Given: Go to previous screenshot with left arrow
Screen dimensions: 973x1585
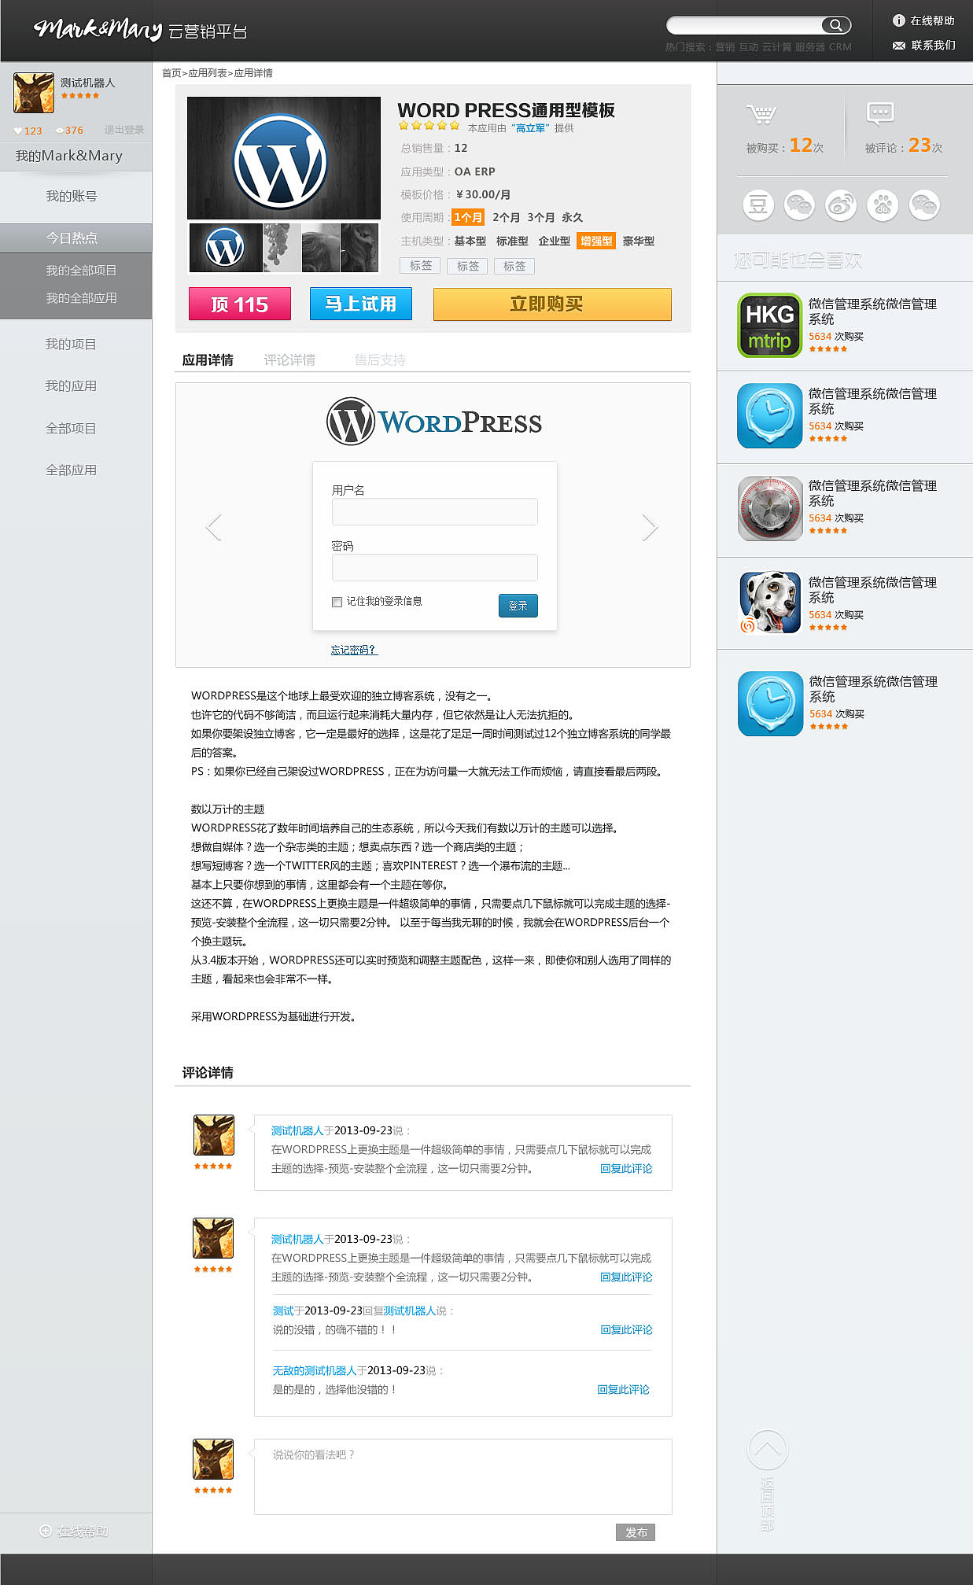Looking at the screenshot, I should tap(213, 527).
